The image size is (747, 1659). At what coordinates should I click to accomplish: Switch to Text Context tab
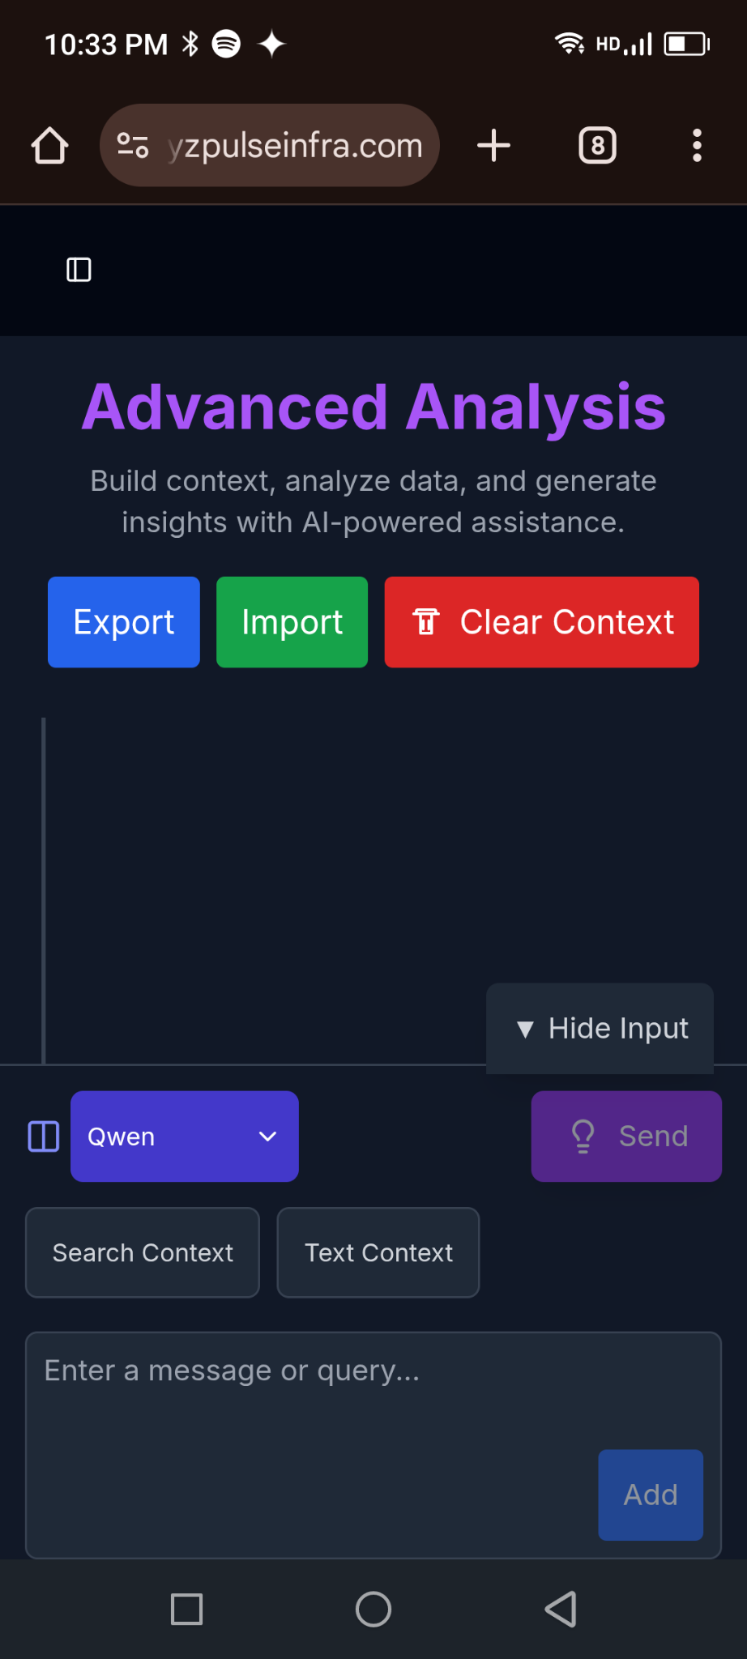[x=378, y=1253]
